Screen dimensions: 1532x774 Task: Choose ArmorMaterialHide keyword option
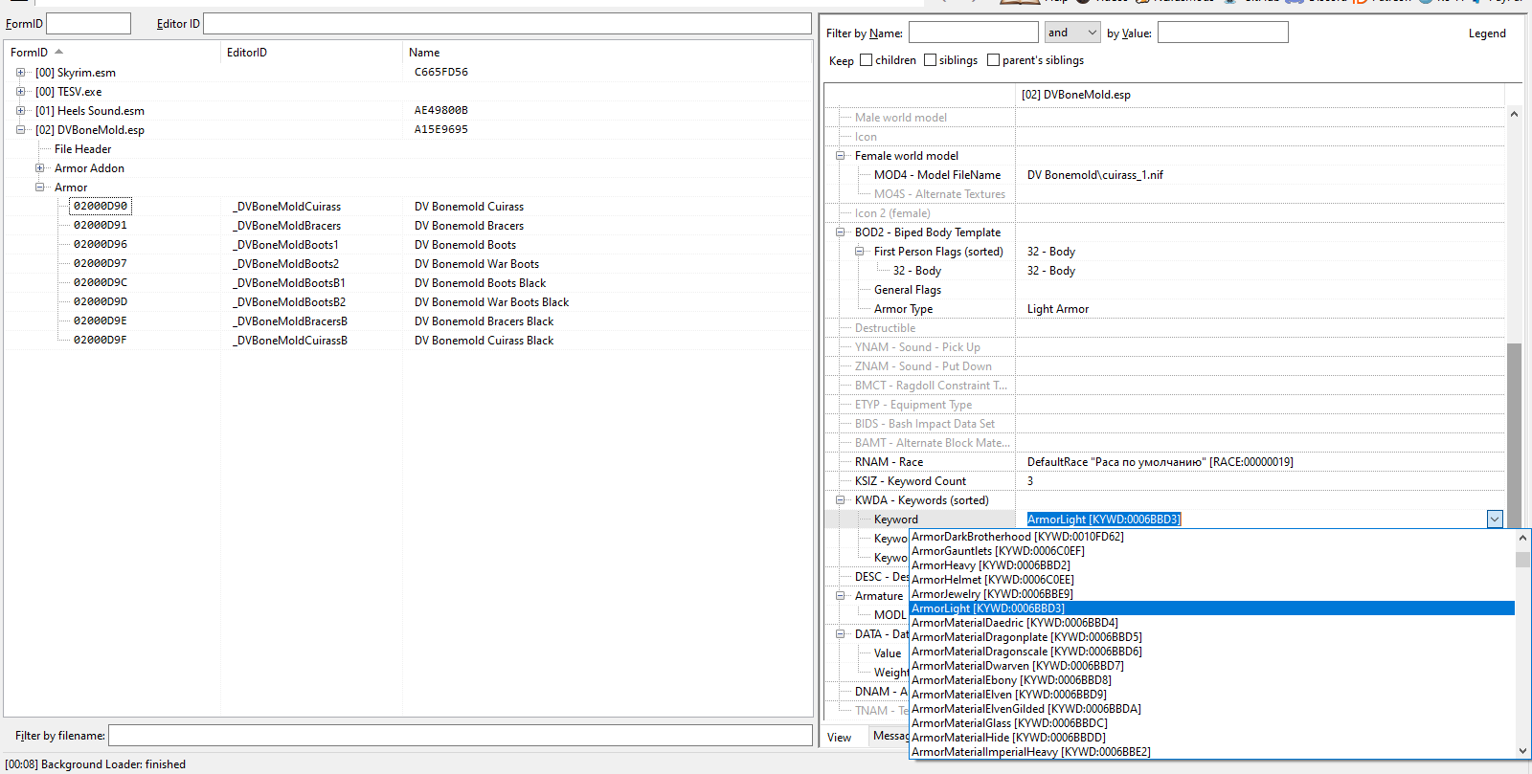pos(1008,738)
